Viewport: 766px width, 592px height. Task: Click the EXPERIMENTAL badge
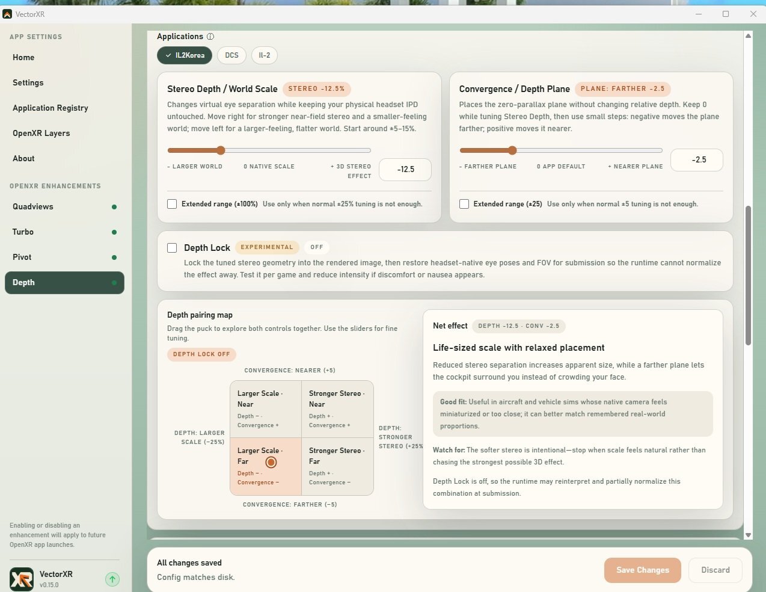point(267,247)
